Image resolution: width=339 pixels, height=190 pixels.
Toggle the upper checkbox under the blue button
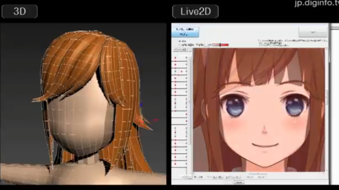coord(180,41)
